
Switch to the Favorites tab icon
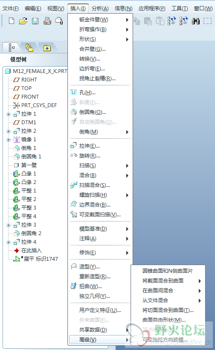click(x=47, y=48)
